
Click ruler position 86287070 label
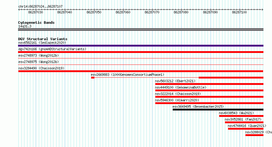coord(152,12)
